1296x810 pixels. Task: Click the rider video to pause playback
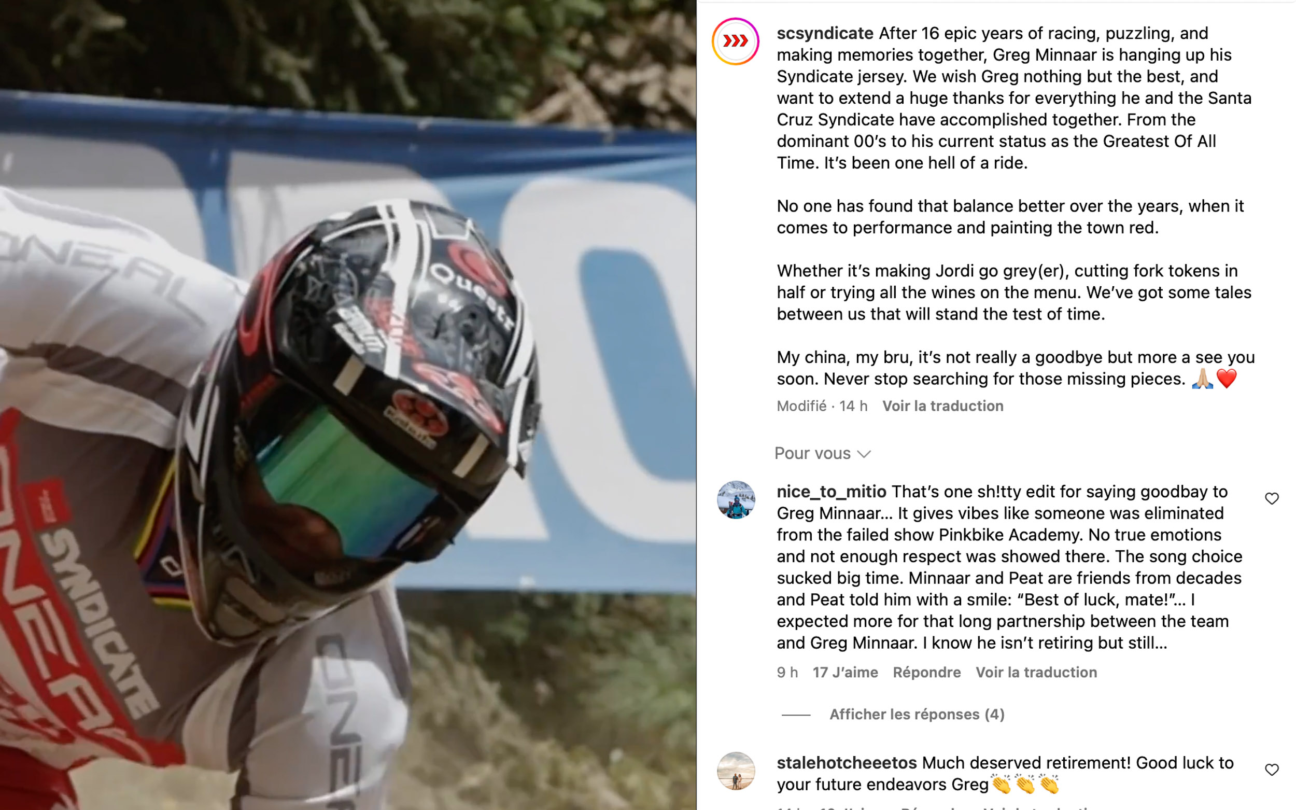[x=348, y=405]
